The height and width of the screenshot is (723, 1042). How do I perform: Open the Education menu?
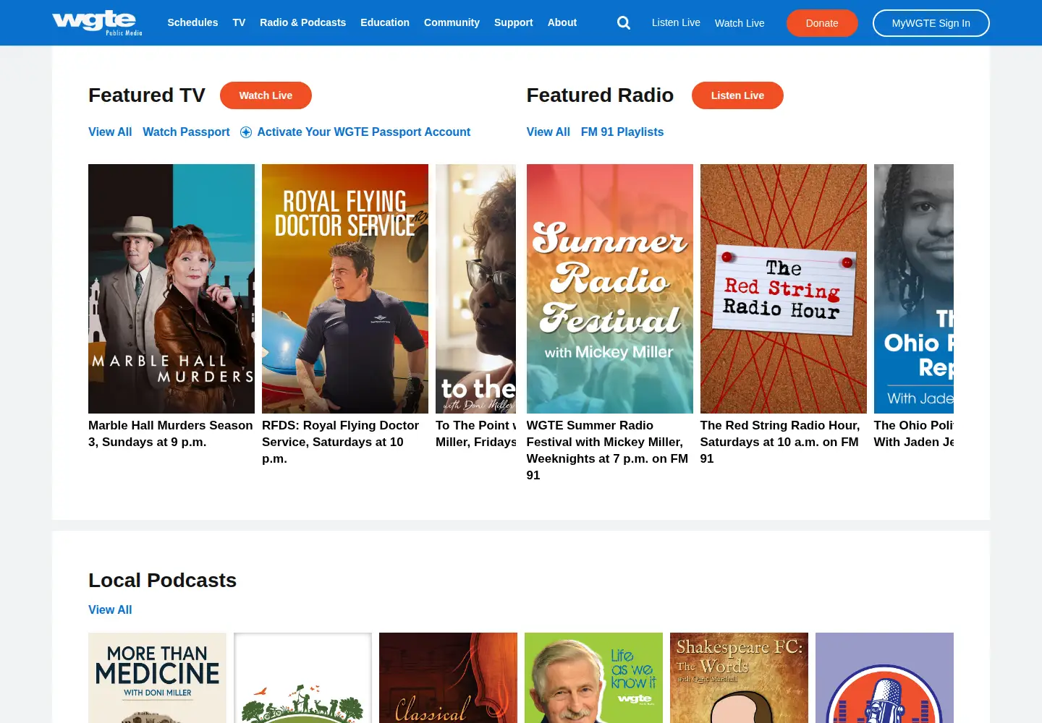pyautogui.click(x=385, y=22)
